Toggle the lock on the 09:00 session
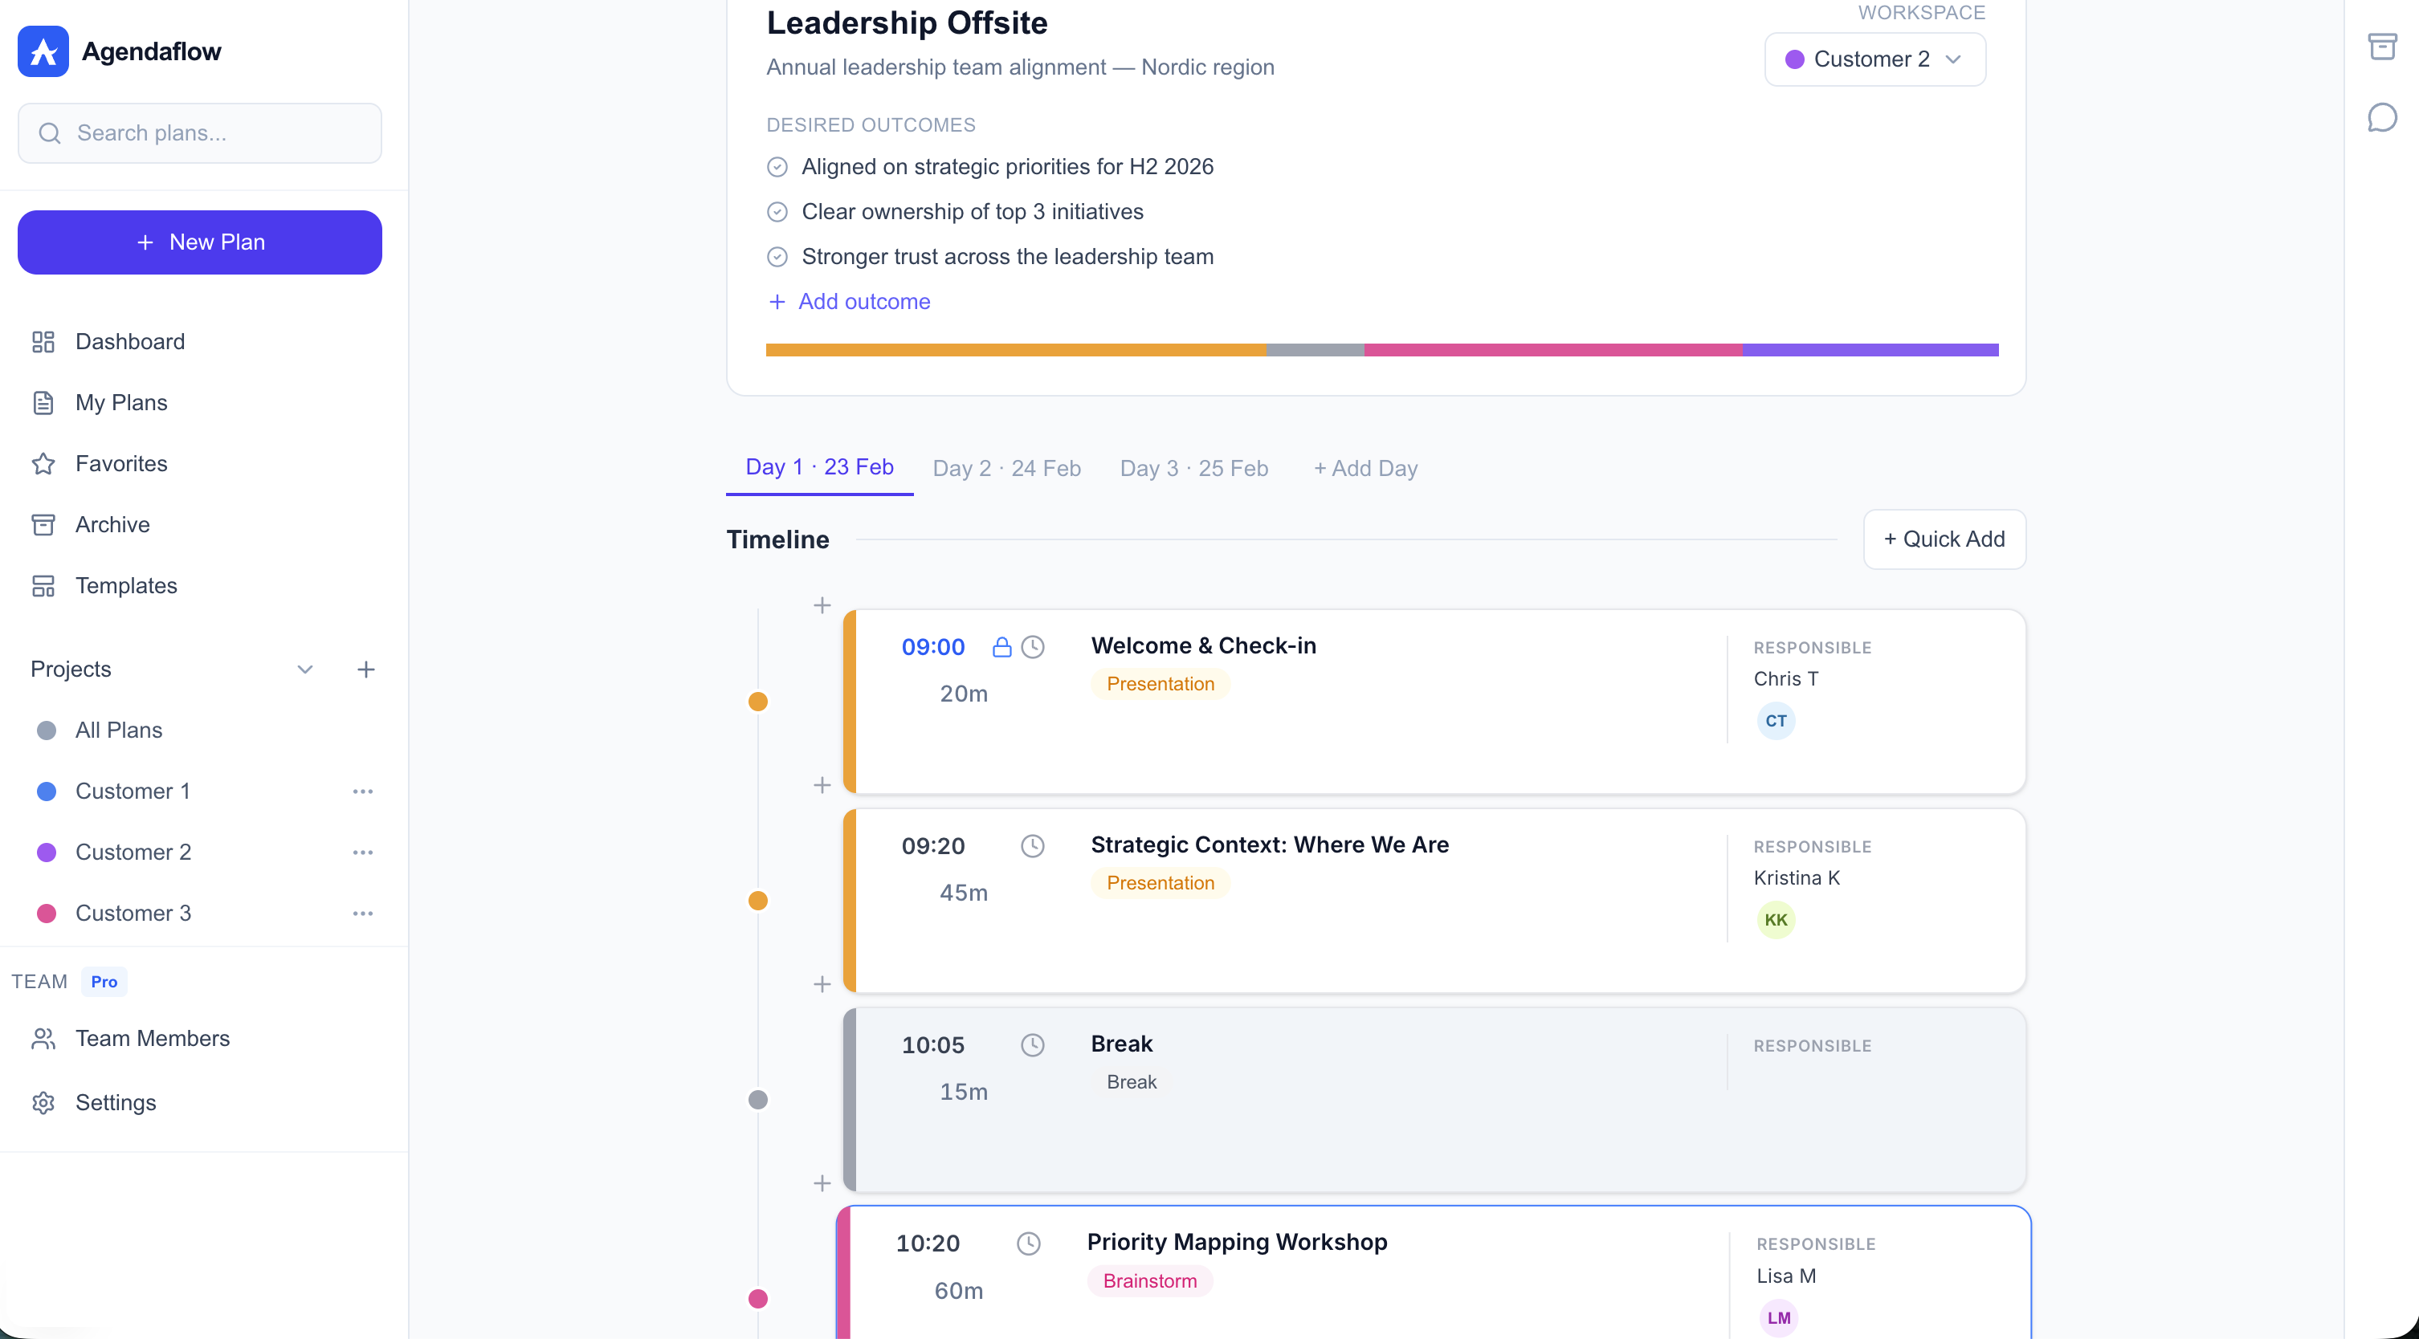The width and height of the screenshot is (2419, 1339). point(1001,646)
